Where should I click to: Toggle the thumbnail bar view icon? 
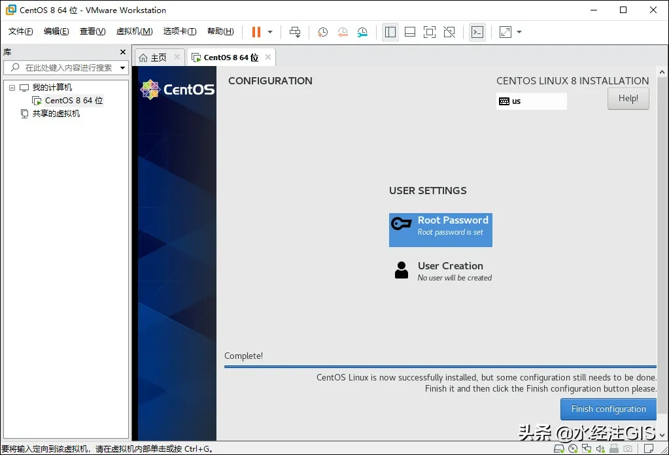click(410, 32)
